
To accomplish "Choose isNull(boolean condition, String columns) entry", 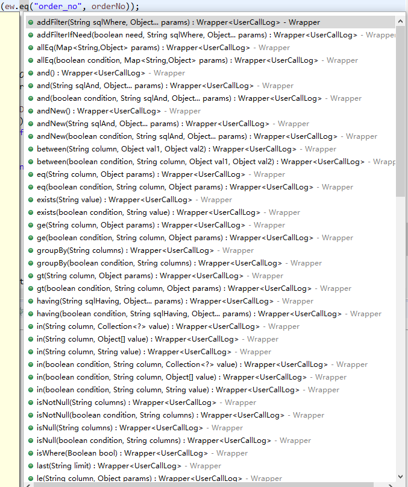I will [210, 441].
